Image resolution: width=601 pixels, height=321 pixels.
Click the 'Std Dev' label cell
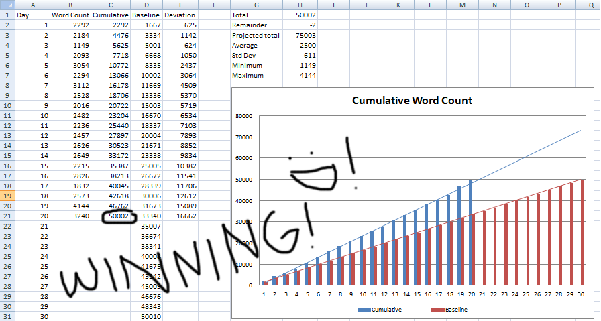[256, 55]
